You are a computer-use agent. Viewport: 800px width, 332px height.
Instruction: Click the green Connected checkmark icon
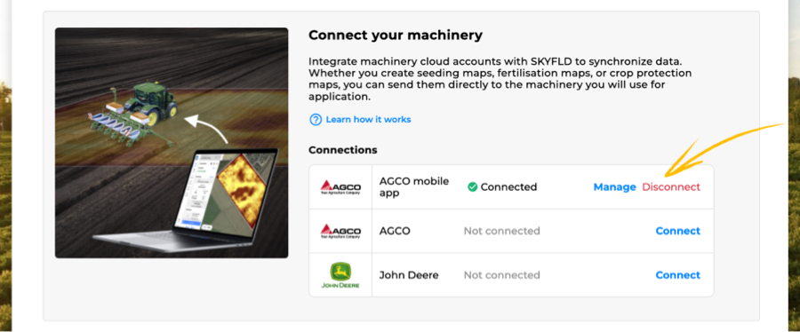[473, 187]
